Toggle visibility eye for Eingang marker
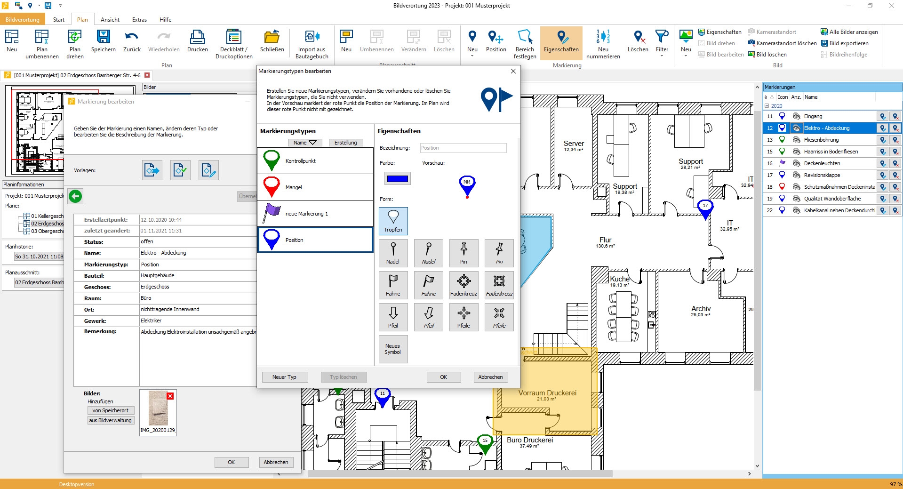The height and width of the screenshot is (489, 903). pyautogui.click(x=796, y=116)
